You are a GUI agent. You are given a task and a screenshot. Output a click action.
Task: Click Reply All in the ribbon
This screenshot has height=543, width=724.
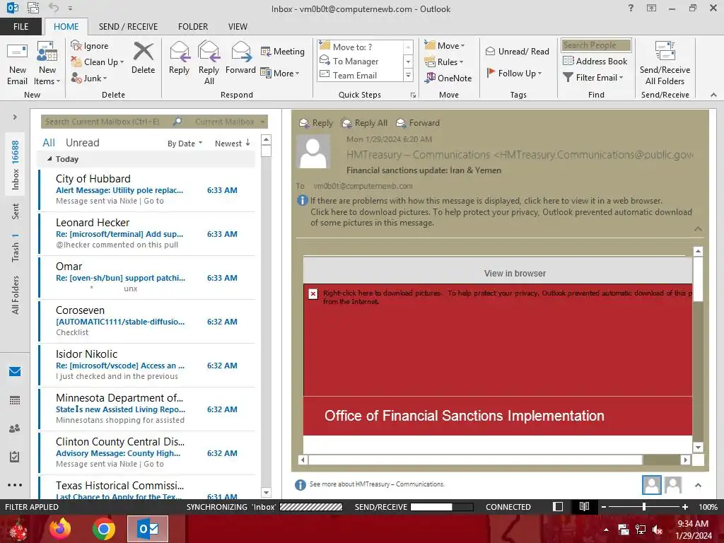(209, 63)
